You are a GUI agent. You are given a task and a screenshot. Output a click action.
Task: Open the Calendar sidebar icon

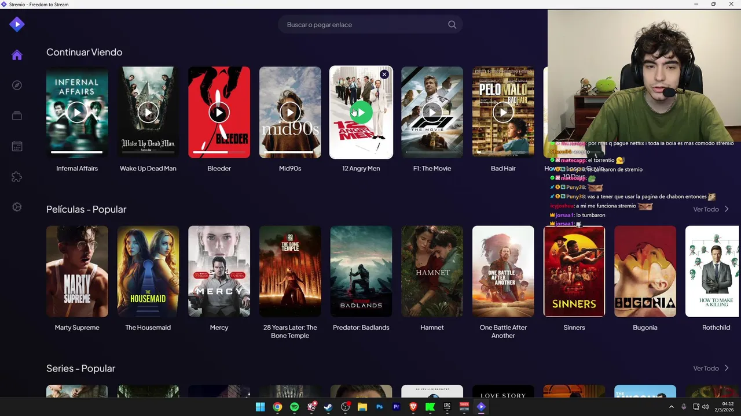17,146
